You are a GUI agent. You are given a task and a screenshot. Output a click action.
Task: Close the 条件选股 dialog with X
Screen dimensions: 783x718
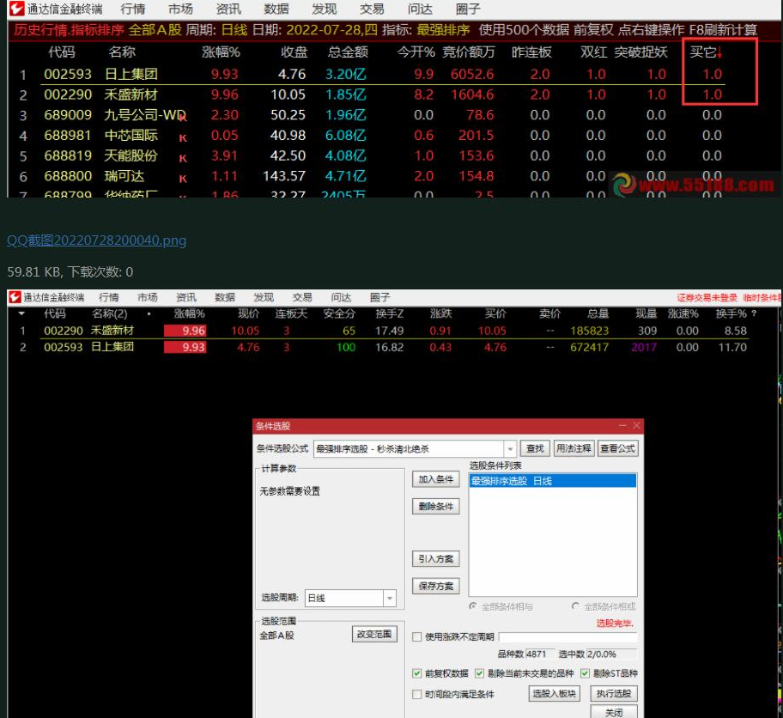pyautogui.click(x=636, y=426)
